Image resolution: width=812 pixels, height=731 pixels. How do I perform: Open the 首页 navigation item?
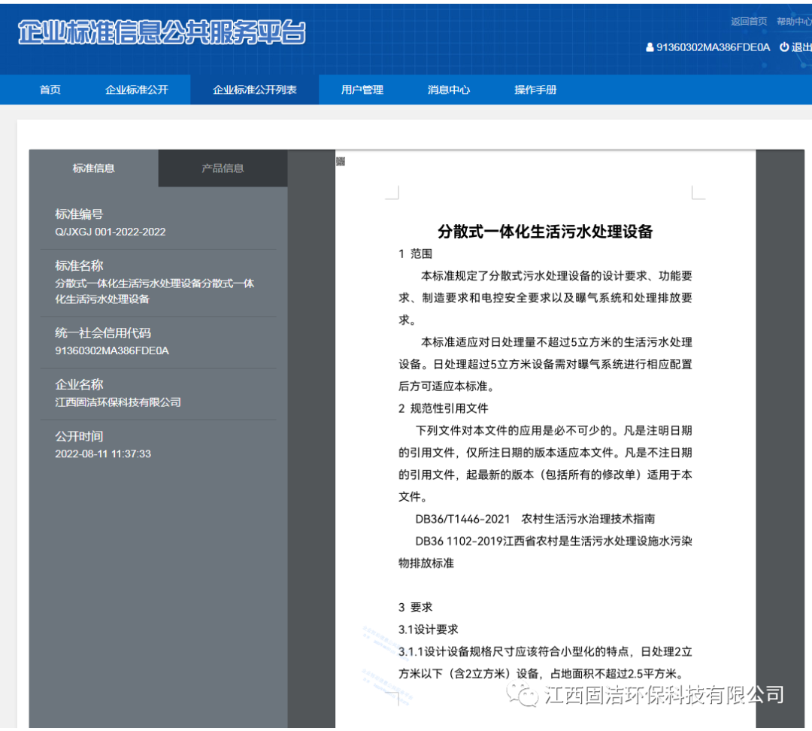pyautogui.click(x=50, y=89)
